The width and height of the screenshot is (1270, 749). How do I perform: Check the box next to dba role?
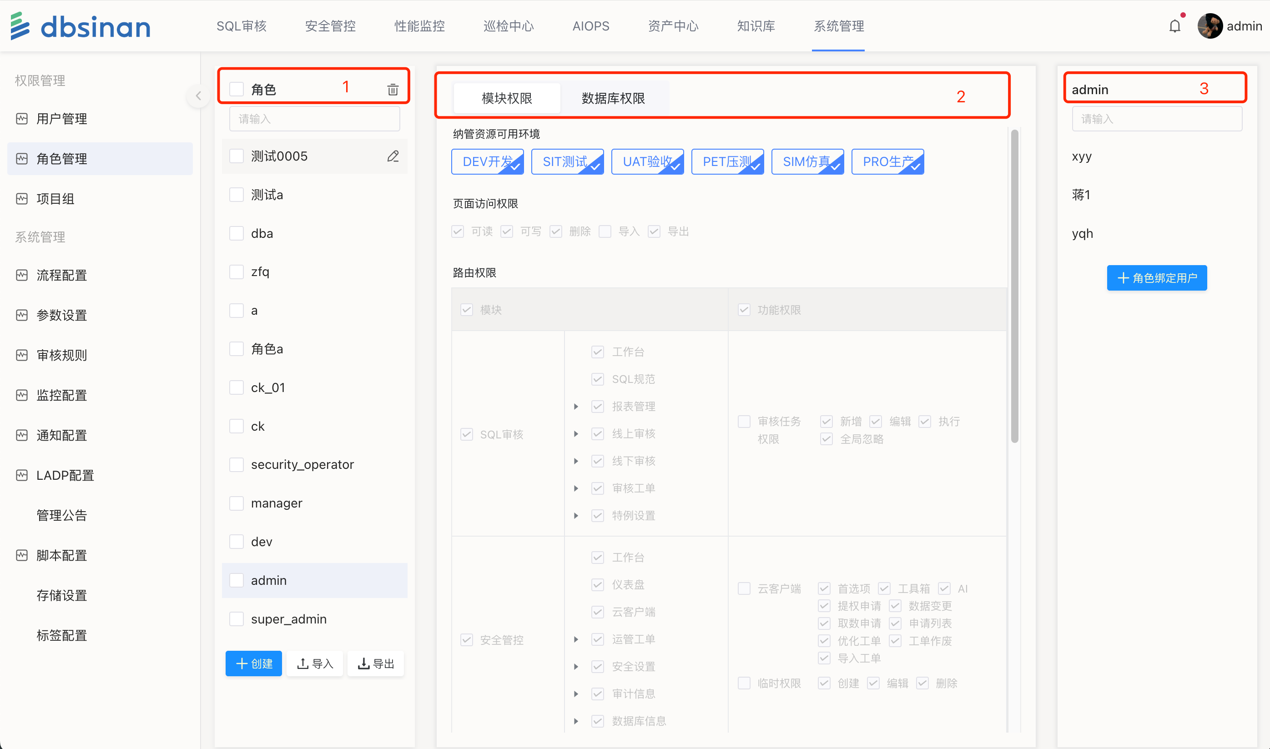(236, 233)
